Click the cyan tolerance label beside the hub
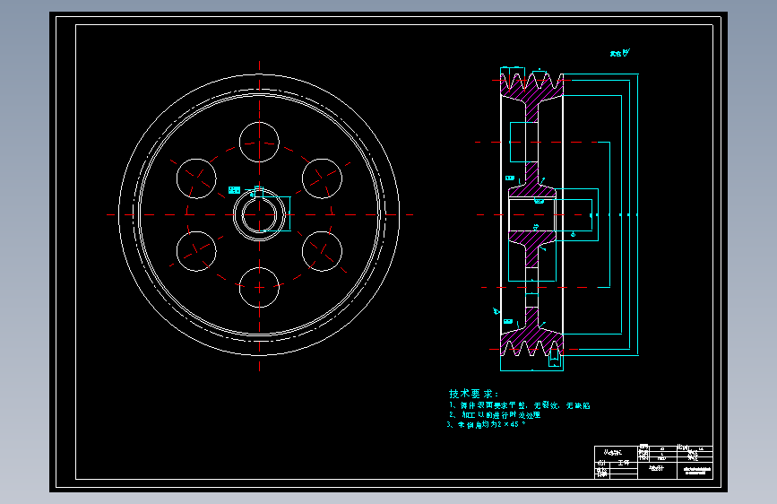 [235, 190]
